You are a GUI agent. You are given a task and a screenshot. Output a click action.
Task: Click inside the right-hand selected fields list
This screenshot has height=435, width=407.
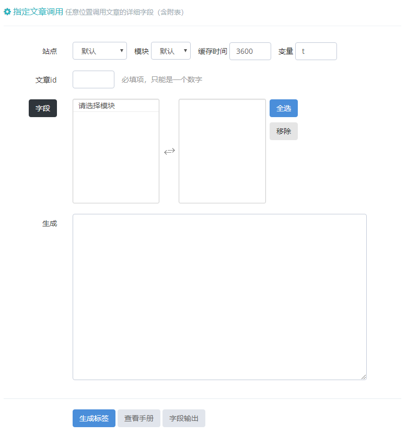(223, 151)
